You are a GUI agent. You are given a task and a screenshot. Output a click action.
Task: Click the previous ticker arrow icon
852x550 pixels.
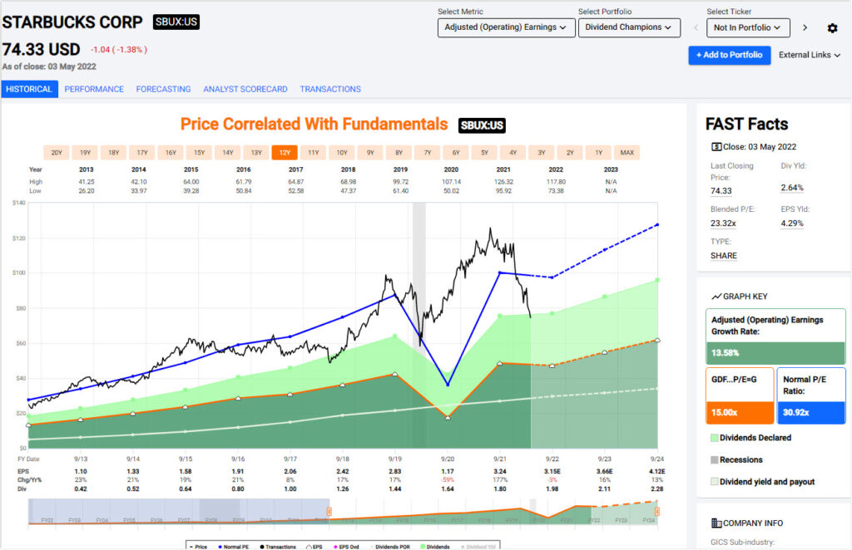point(696,27)
